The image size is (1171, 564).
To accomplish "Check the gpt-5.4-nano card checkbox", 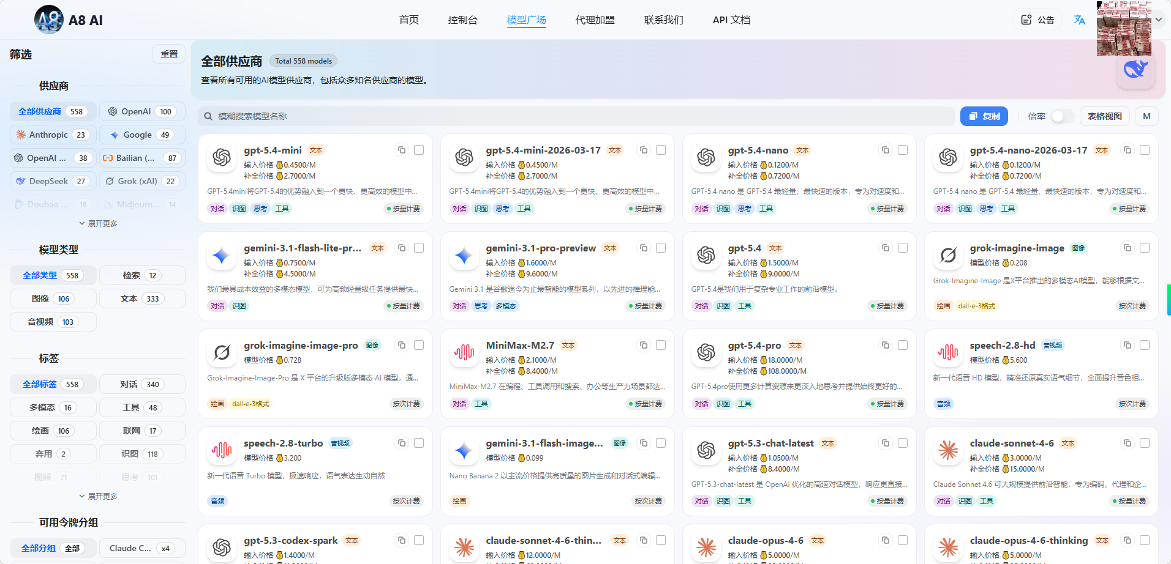I will (x=903, y=150).
